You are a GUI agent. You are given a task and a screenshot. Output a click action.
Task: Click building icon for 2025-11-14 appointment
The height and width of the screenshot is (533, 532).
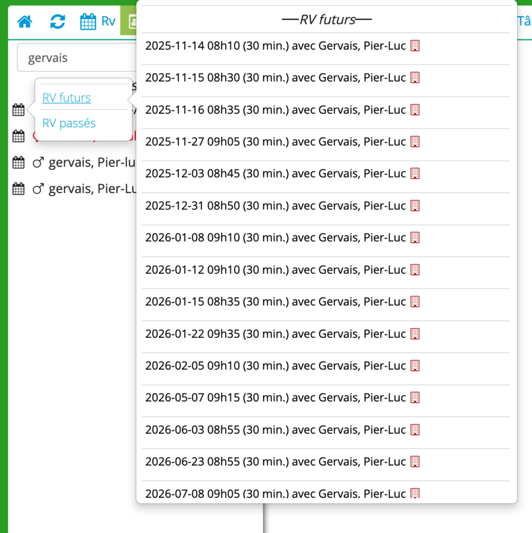pyautogui.click(x=415, y=46)
